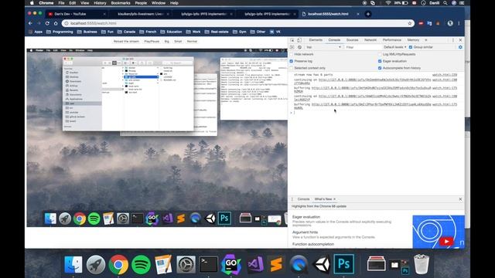
Task: Bookmark this page with the star icon
Action: coord(410,23)
